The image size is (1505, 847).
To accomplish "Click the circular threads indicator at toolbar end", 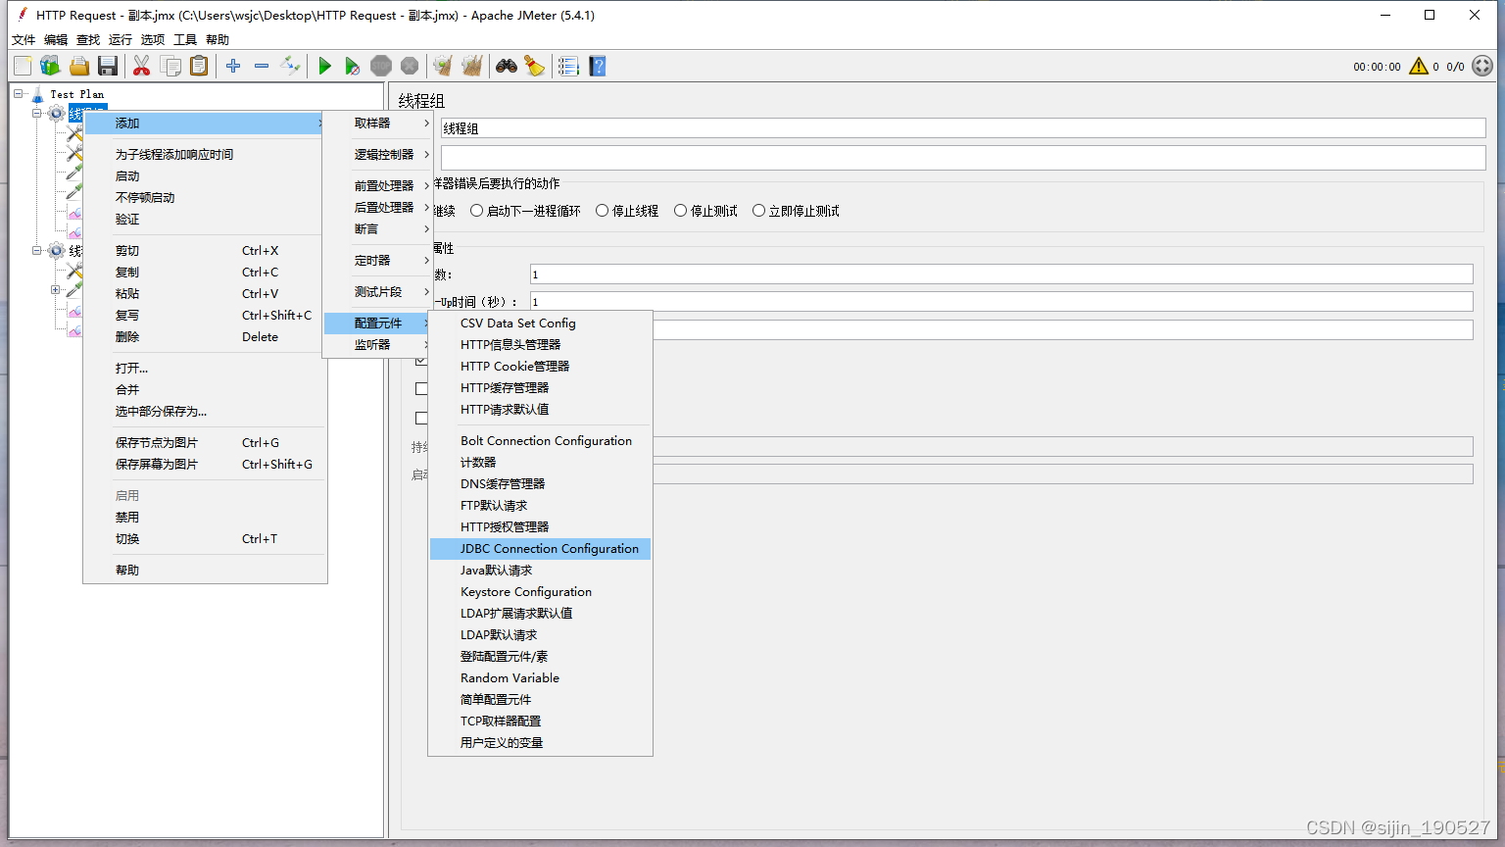I will tap(1482, 66).
